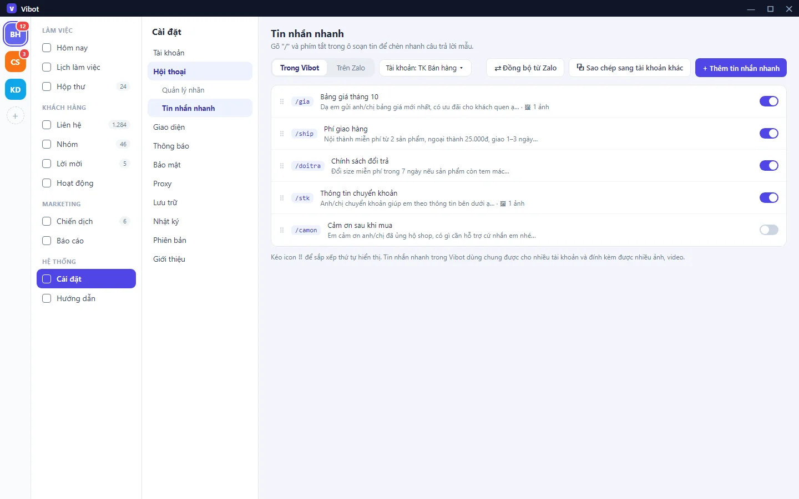Click Thêm tin nhắn nhanh button

pyautogui.click(x=741, y=68)
